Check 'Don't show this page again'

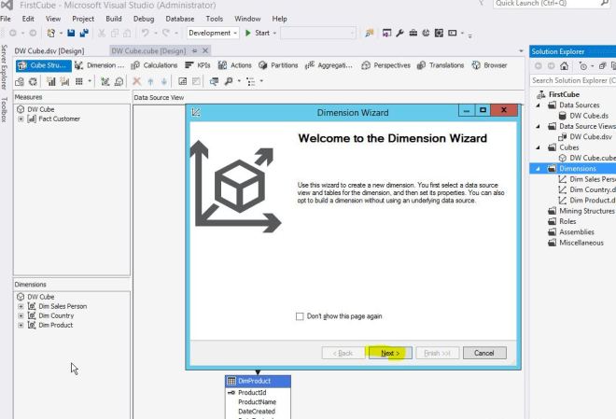tap(300, 316)
